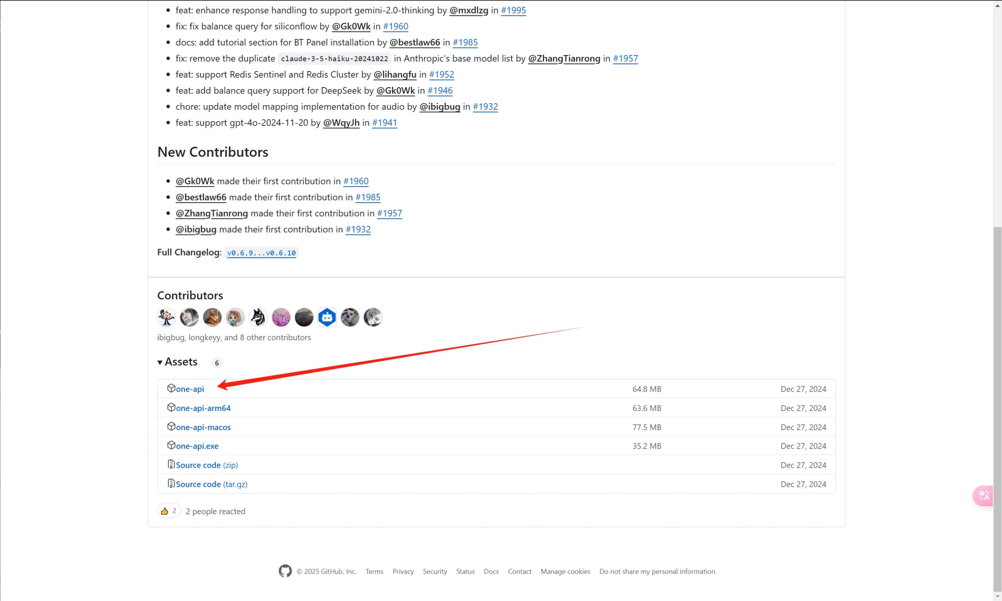1002x601 pixels.
Task: Open the second contributor avatar in Contributors
Action: (x=189, y=317)
